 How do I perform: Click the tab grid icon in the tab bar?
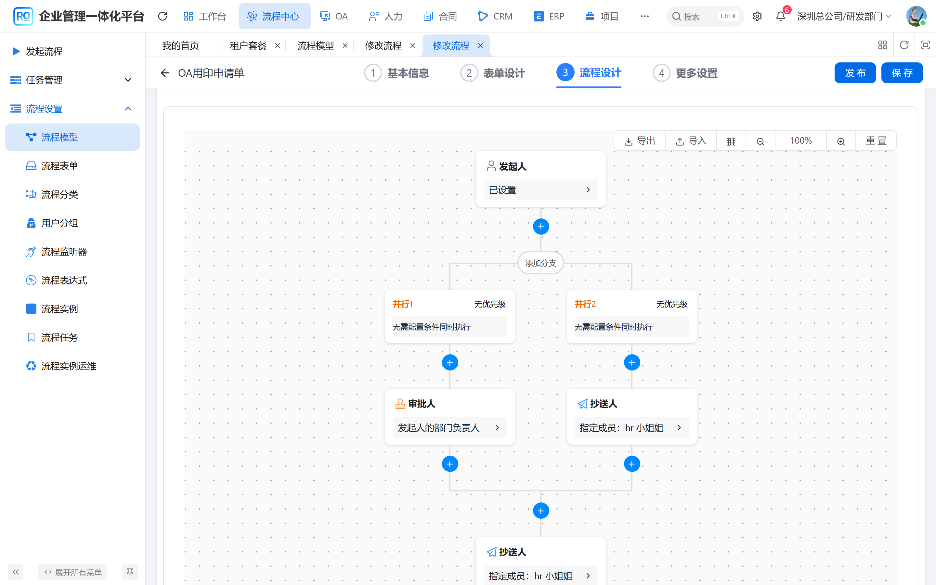click(883, 45)
